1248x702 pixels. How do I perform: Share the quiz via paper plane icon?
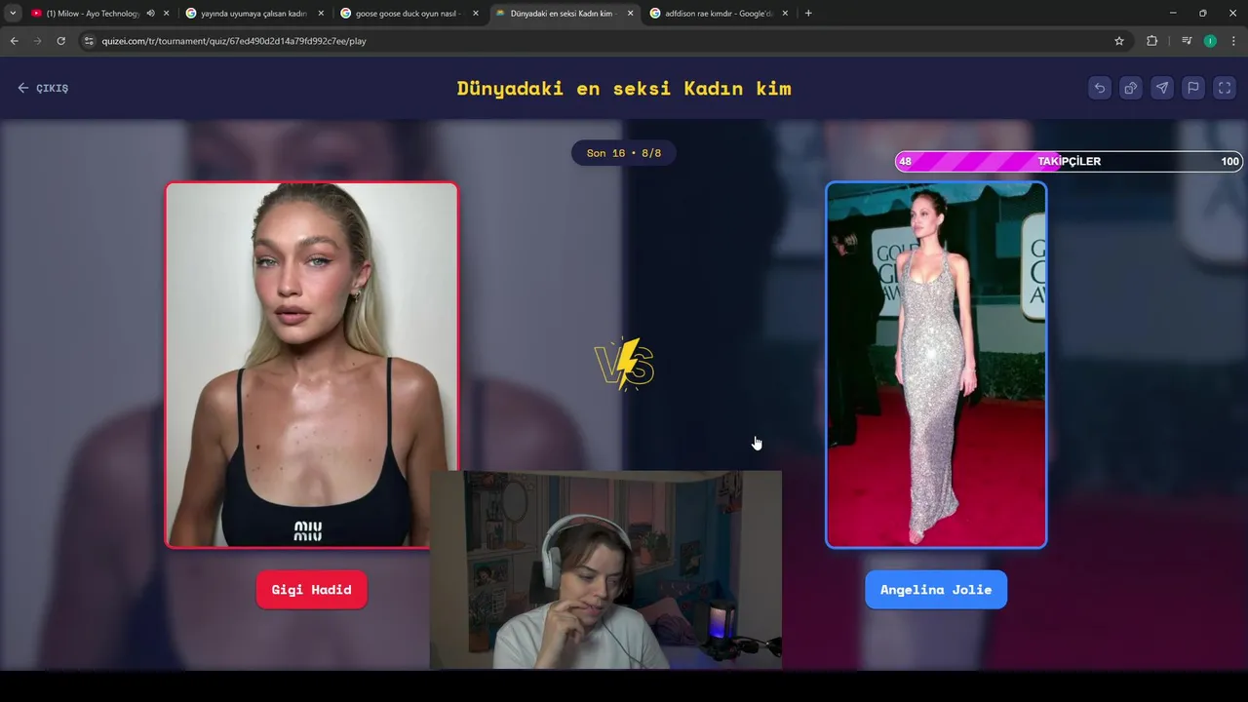tap(1162, 88)
